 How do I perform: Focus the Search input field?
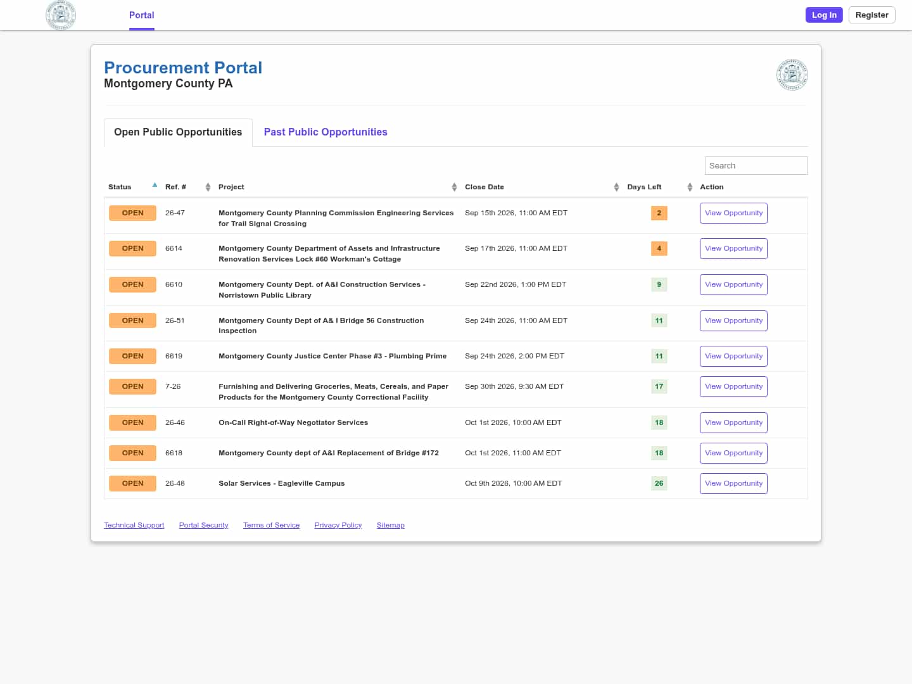pos(756,166)
